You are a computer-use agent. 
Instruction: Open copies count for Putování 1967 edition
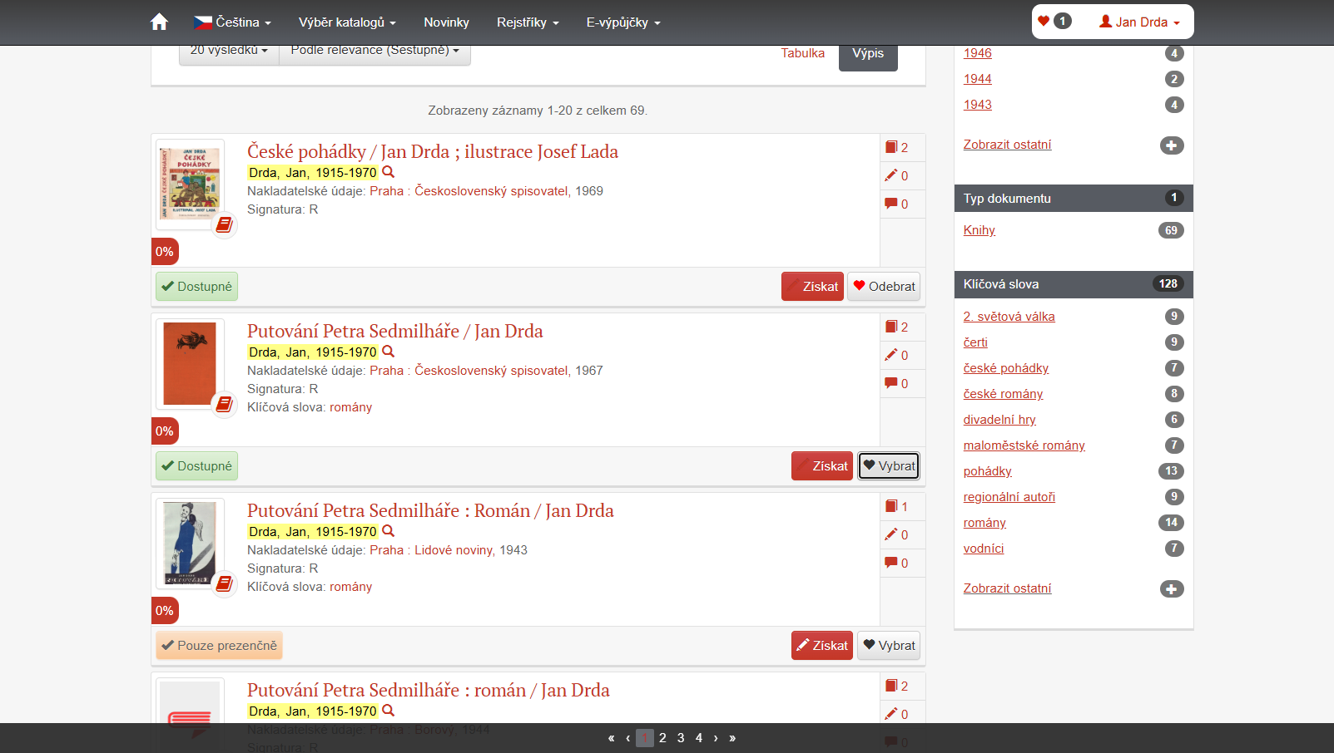coord(896,327)
